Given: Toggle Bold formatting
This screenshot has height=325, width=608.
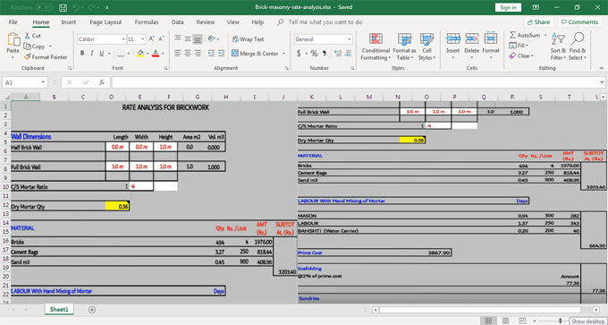Looking at the screenshot, I should pyautogui.click(x=82, y=53).
